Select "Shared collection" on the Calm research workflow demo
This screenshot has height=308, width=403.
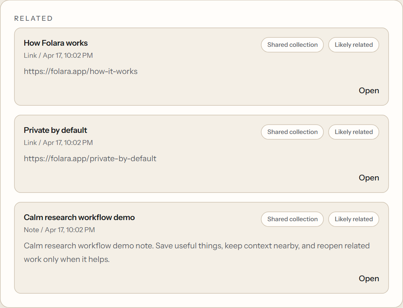pos(292,219)
